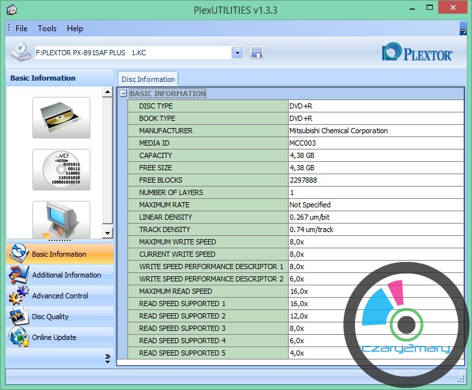
Task: Collapse the BASIC INFORMATION section
Action: (x=123, y=94)
